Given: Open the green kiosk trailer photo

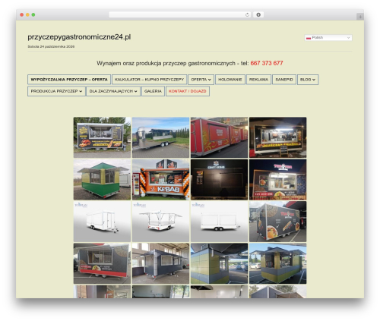Looking at the screenshot, I should [102, 180].
